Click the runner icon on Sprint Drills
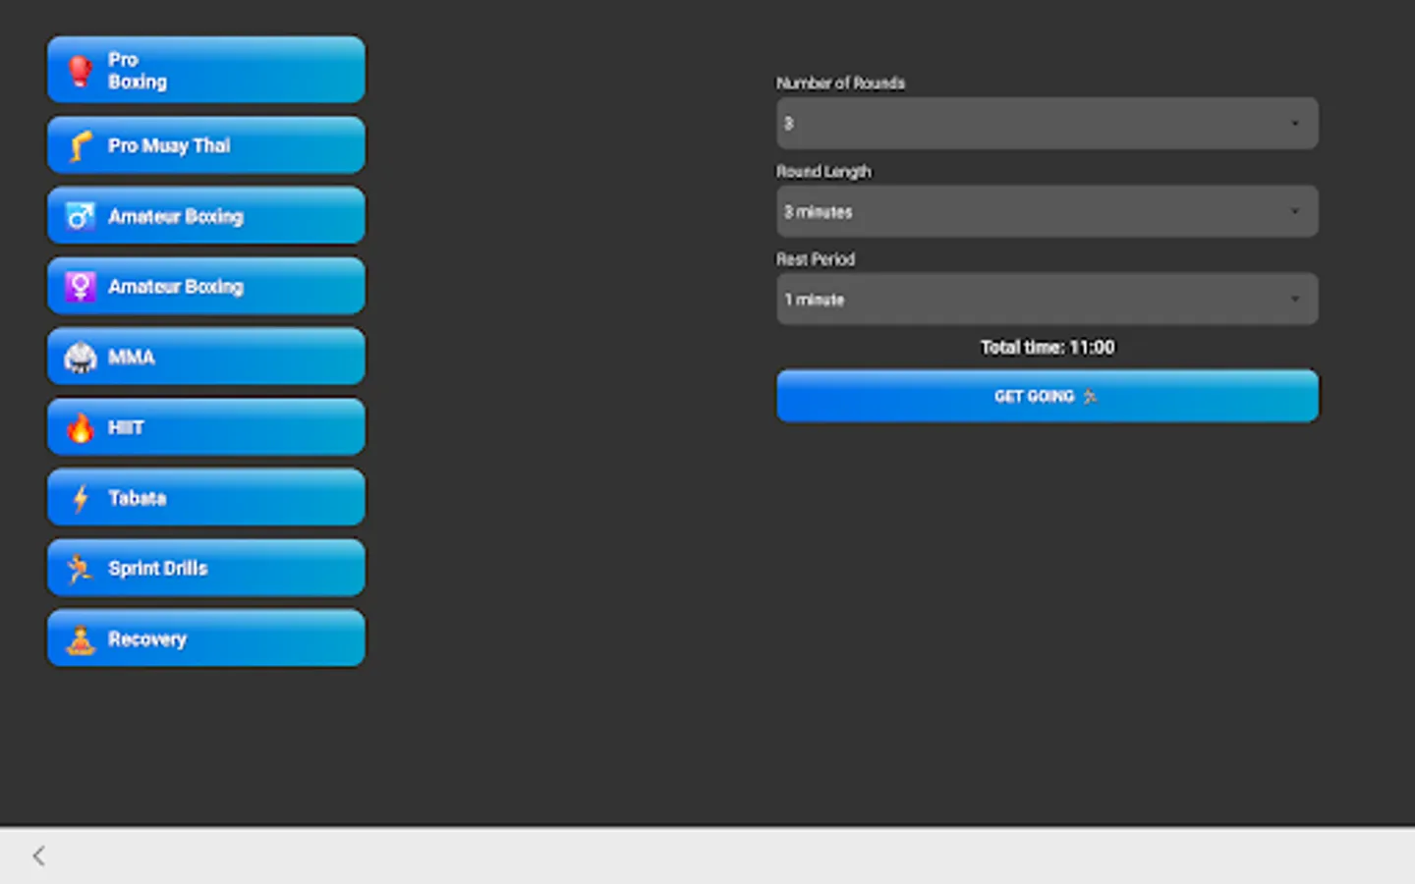 [81, 568]
